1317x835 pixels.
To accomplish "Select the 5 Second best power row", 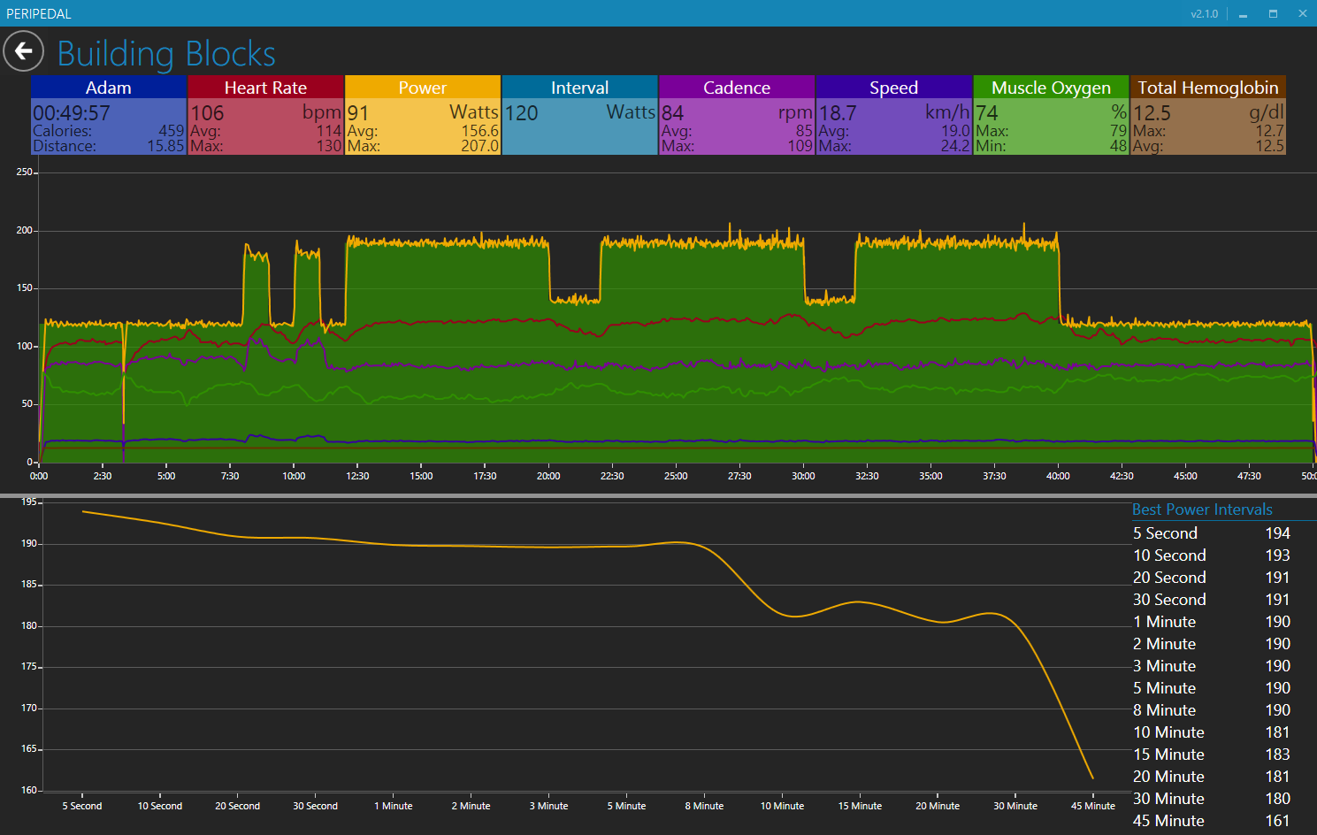I will tap(1211, 533).
